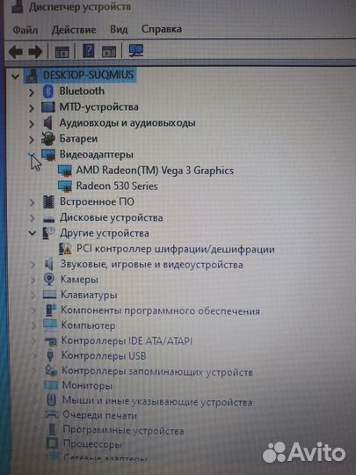Expand the Встроенное ПО category
The width and height of the screenshot is (356, 475).
coord(32,202)
